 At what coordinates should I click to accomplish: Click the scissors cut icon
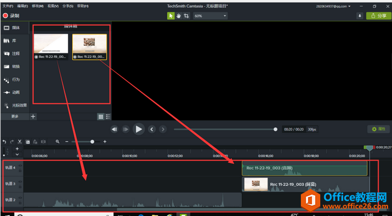[20, 142]
